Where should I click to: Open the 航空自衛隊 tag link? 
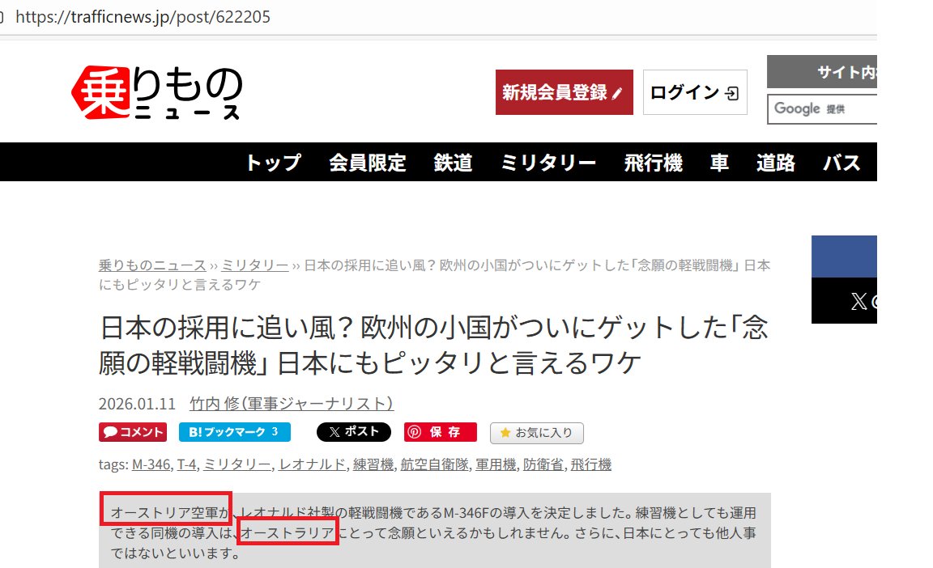coord(434,464)
